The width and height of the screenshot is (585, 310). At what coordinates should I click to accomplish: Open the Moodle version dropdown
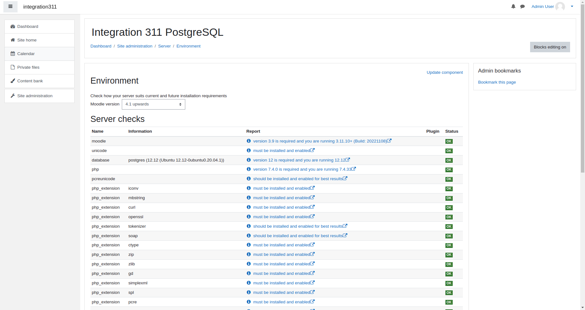[154, 104]
